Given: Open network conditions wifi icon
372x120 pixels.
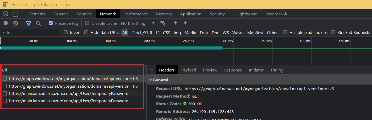Looking at the screenshot, I should (x=163, y=23).
